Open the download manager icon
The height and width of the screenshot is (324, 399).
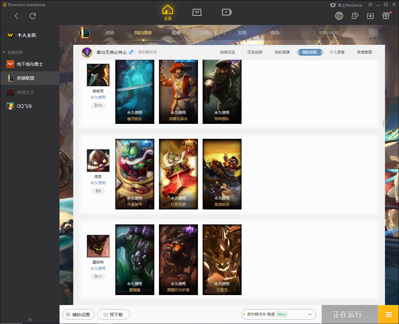(x=370, y=16)
